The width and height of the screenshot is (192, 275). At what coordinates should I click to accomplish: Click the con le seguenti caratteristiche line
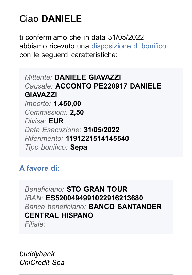[x=68, y=55]
